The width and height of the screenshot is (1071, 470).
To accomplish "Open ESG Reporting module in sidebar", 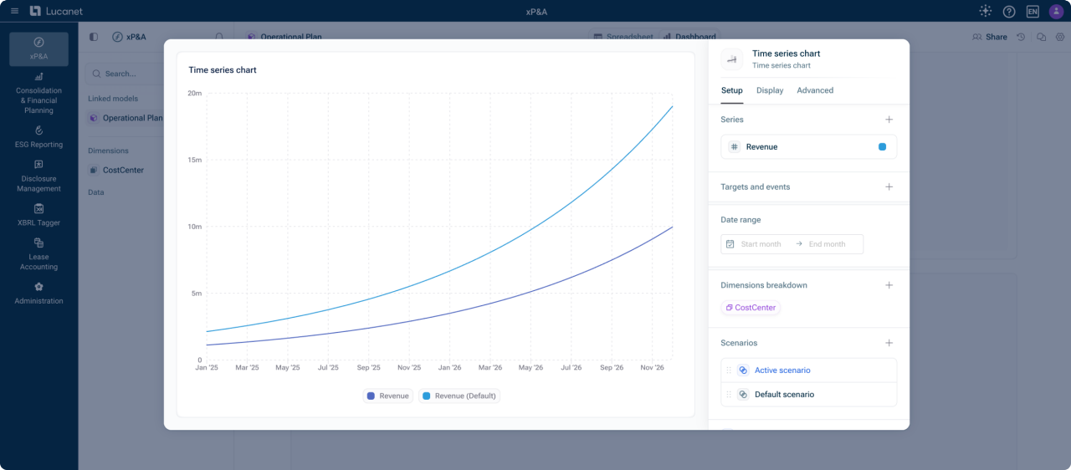I will pyautogui.click(x=38, y=136).
